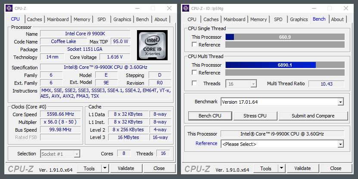Open About tab in left window

[161, 19]
